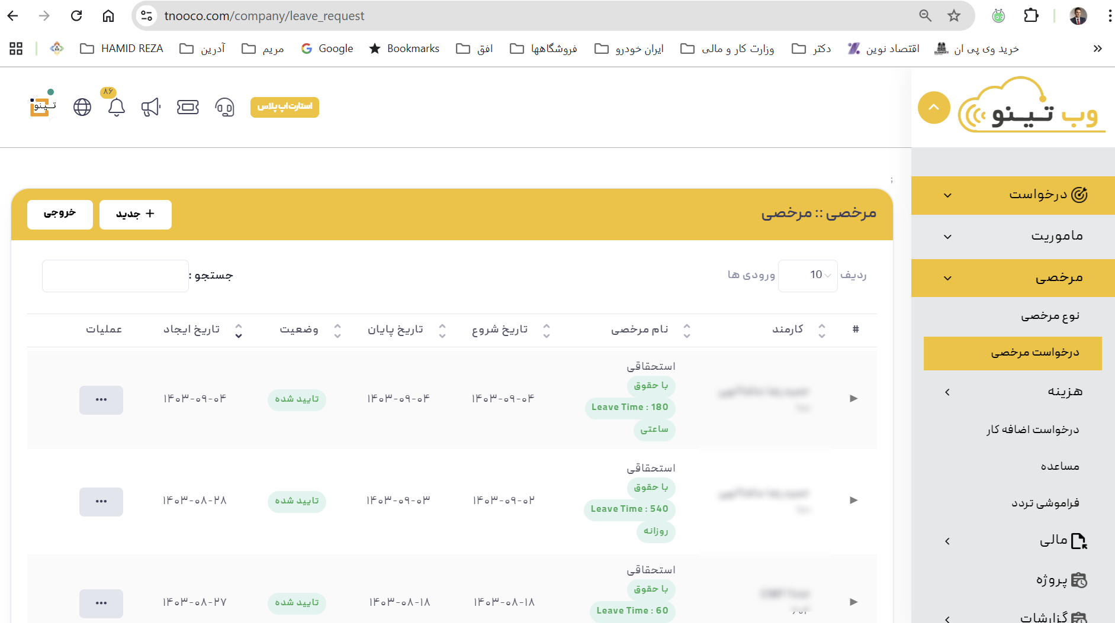1115x623 pixels.
Task: Open نوع مرخصی sidebar item
Action: [1049, 316]
